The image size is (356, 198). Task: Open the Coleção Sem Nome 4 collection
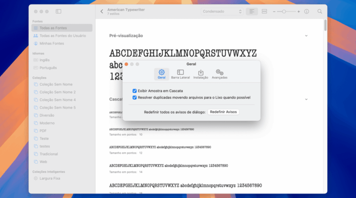pyautogui.click(x=62, y=100)
